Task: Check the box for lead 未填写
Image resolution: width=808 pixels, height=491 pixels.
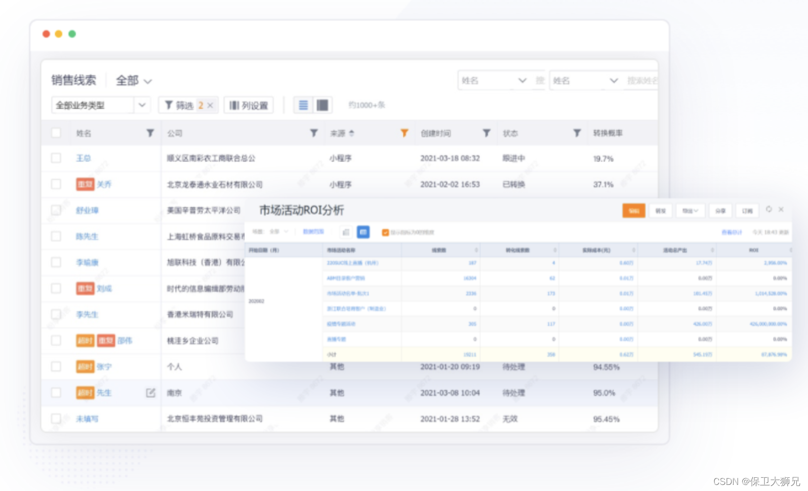Action: pos(56,419)
